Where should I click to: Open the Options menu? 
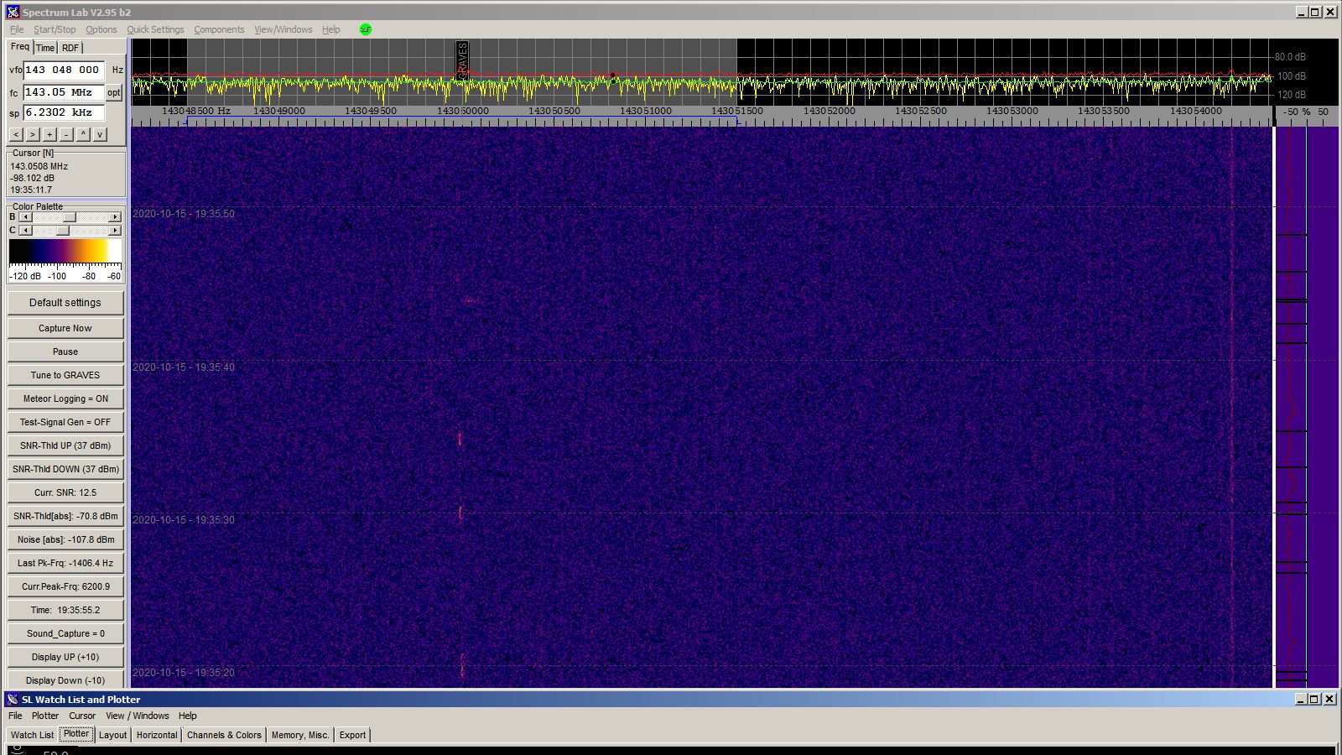[x=101, y=29]
